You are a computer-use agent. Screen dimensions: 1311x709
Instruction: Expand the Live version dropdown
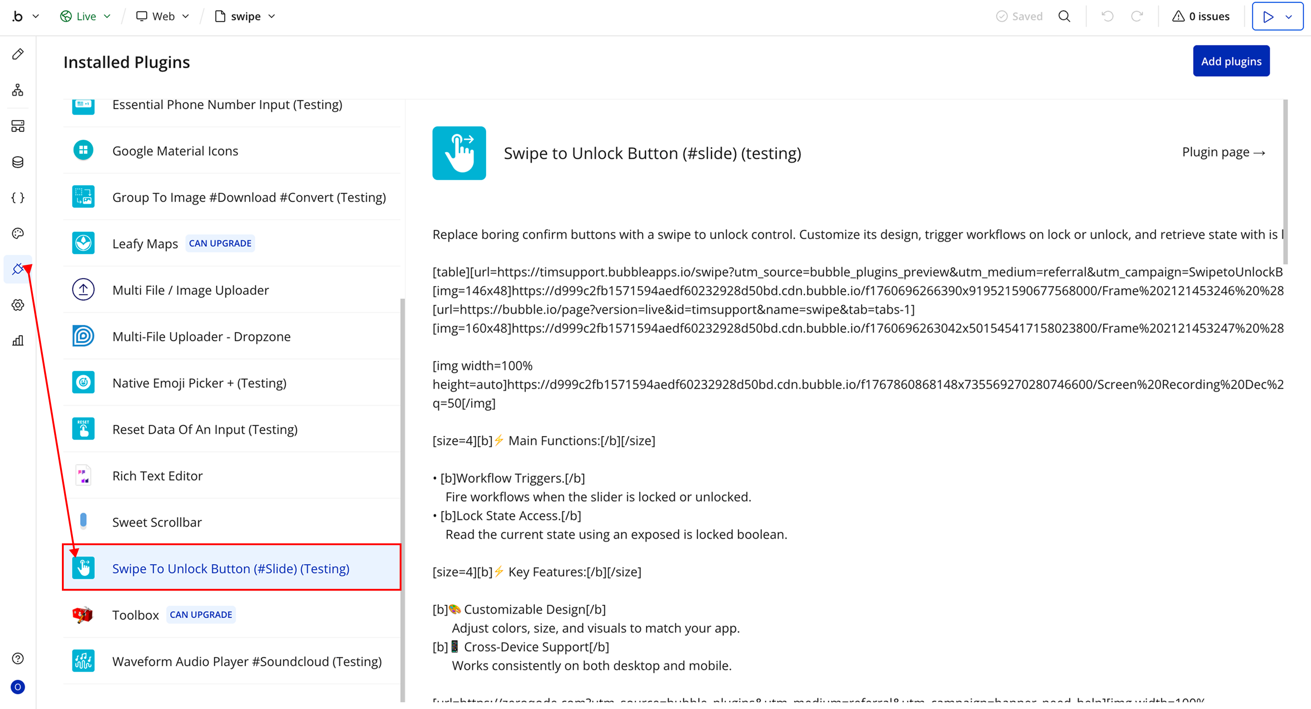coord(85,16)
